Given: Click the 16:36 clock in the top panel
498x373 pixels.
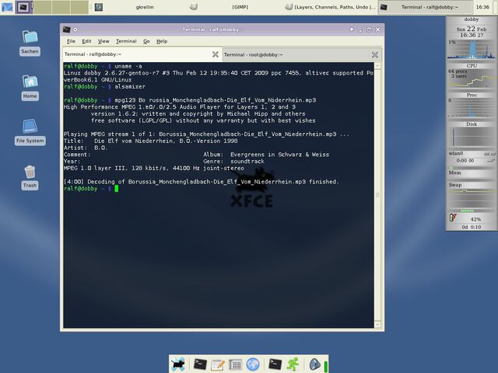Looking at the screenshot, I should (482, 7).
